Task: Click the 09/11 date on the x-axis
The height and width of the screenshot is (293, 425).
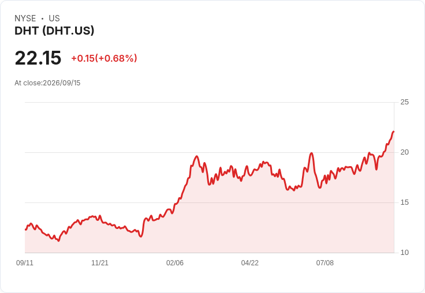Action: (x=25, y=262)
